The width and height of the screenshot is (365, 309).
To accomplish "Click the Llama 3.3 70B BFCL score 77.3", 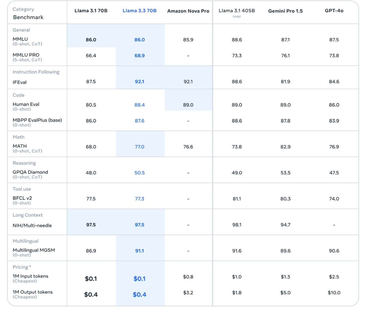I will 139,199.
